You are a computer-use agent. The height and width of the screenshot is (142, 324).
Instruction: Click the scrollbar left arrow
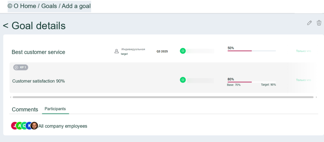11,97
